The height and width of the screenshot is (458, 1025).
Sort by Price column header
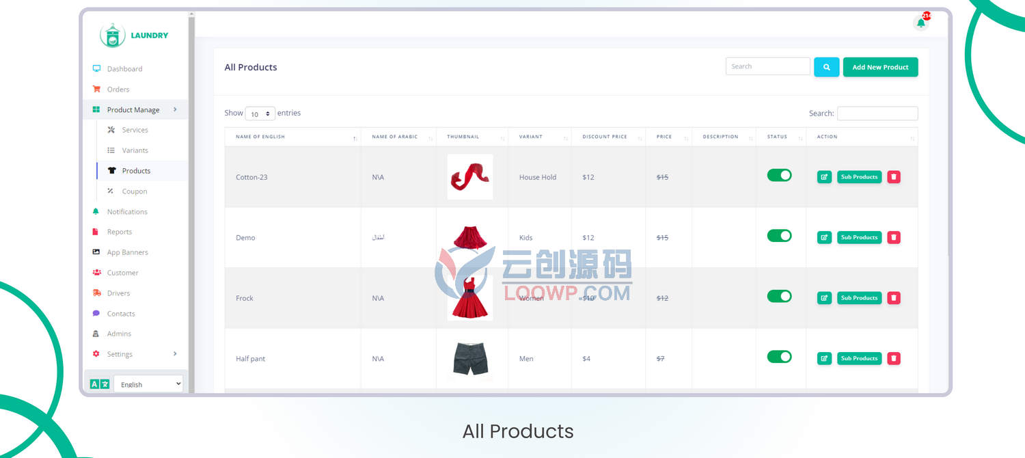pyautogui.click(x=669, y=137)
